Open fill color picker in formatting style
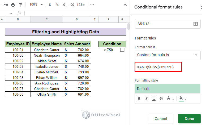 [x=183, y=99]
